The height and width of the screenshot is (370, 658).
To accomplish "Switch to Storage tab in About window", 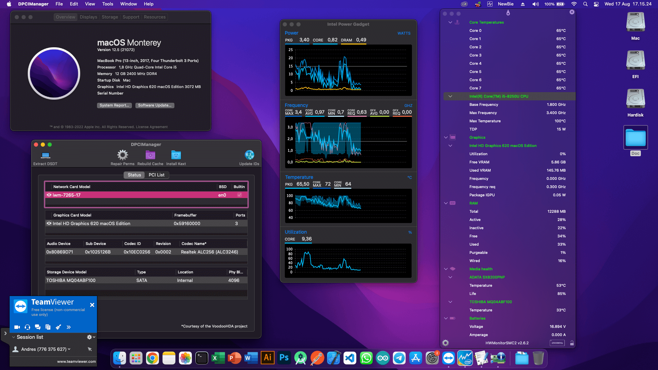I will (110, 17).
